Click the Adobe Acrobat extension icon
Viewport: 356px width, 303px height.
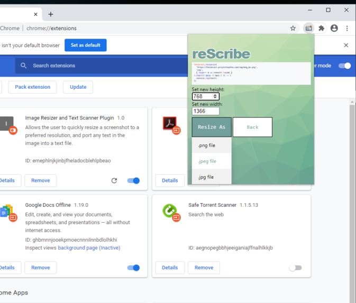click(171, 125)
